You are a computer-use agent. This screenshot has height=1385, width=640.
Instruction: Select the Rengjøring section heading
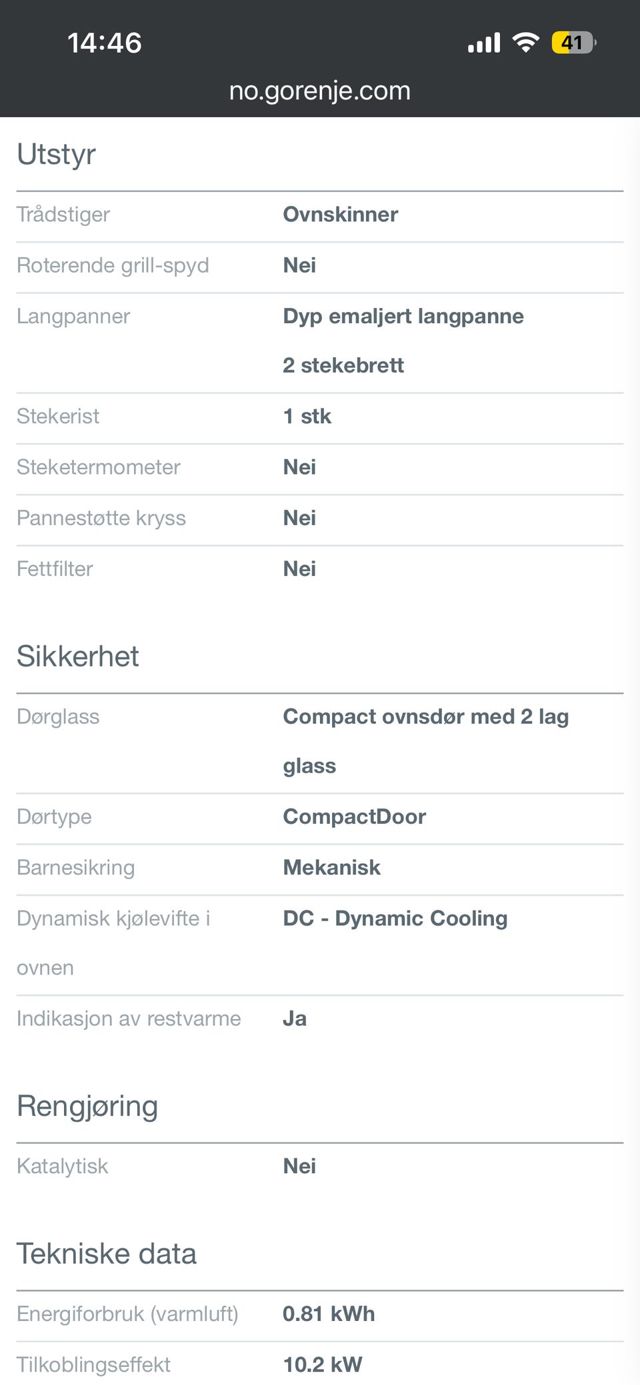coord(87,1106)
